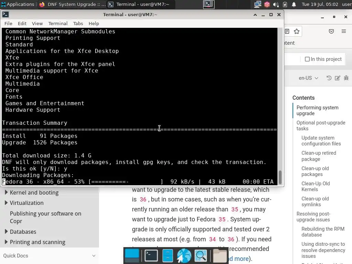Open the View menu in Terminal
The height and width of the screenshot is (264, 352).
coord(37,24)
